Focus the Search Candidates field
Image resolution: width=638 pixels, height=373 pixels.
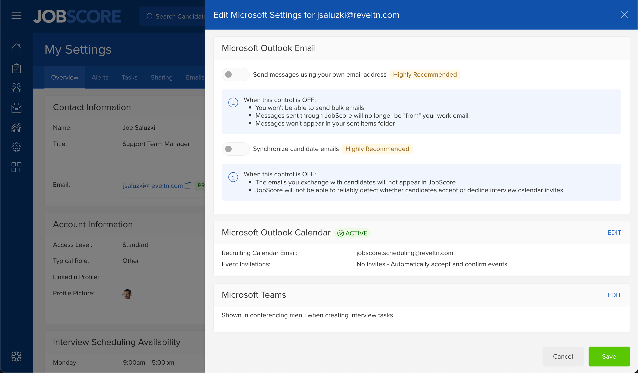pos(173,16)
